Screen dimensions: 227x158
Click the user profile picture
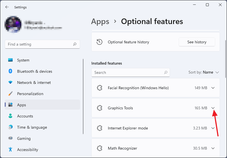pos(13,25)
